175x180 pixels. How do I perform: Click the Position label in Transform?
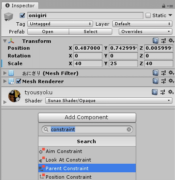(19, 48)
